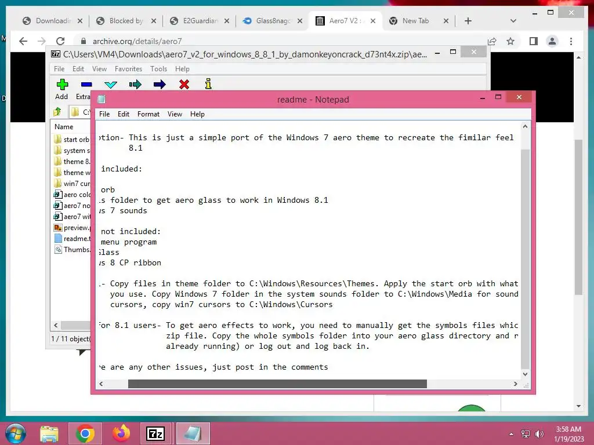
Task: Toggle Chrome side panel icon
Action: (x=534, y=41)
